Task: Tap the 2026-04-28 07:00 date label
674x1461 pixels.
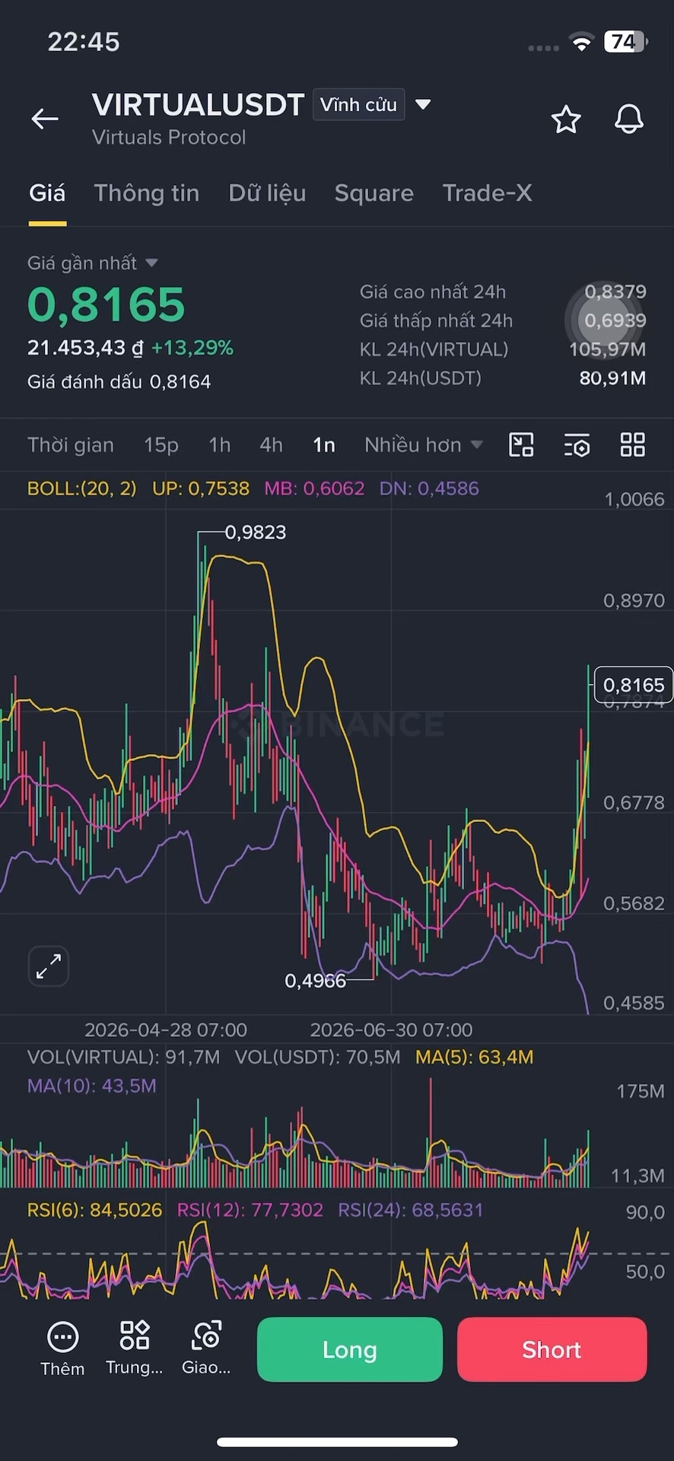Action: 166,1030
